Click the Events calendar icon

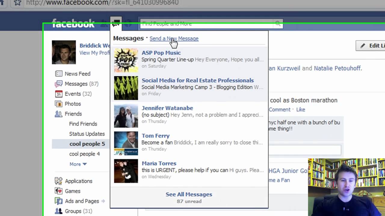point(59,94)
